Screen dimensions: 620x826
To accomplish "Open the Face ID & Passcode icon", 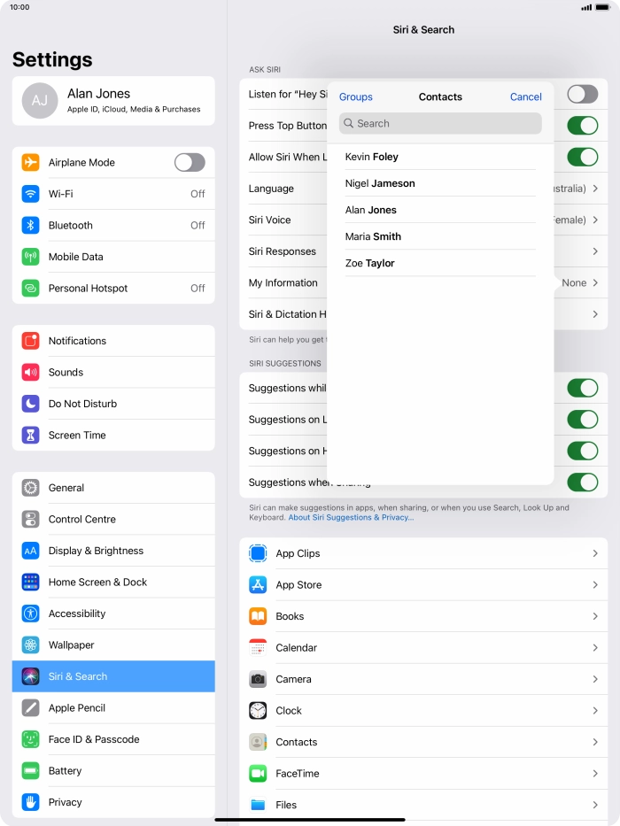I will pyautogui.click(x=31, y=739).
